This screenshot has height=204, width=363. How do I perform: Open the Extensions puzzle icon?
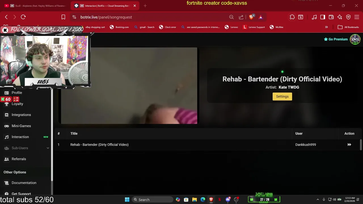click(x=292, y=17)
